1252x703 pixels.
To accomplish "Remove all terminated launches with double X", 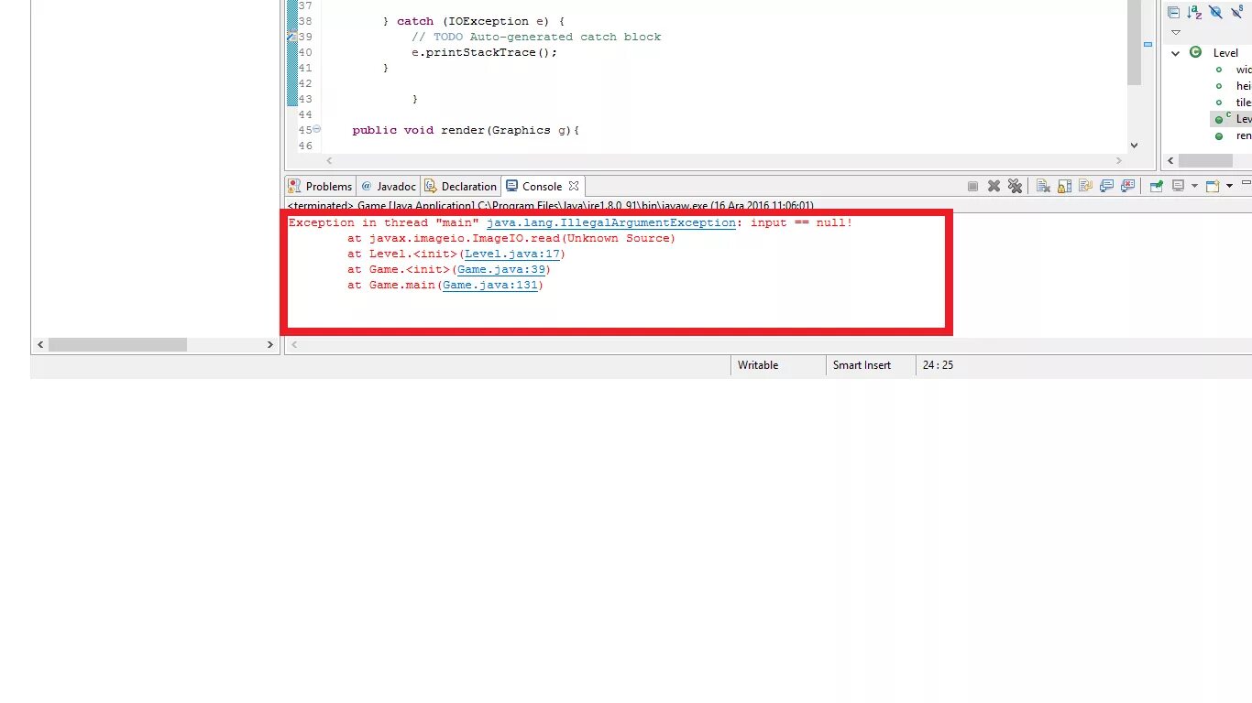I will (x=1015, y=186).
